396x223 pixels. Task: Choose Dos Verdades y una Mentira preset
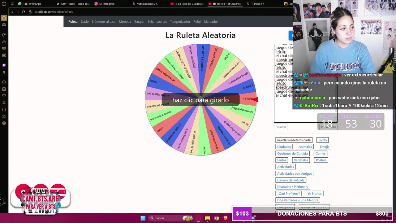coord(298,200)
